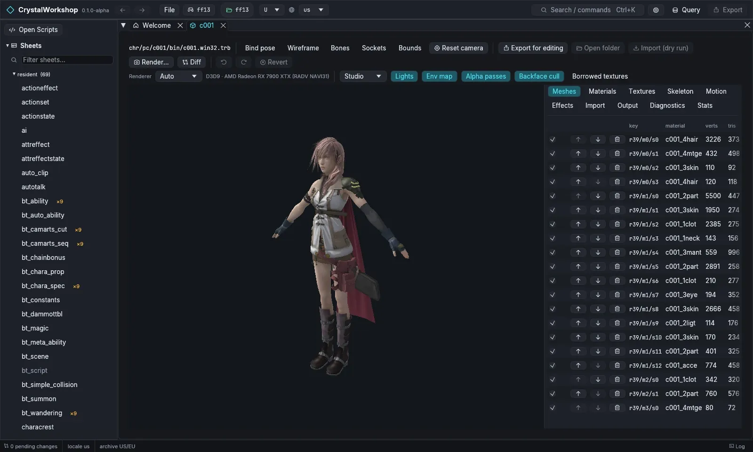Viewport: 753px width, 452px height.
Task: Click the Search / commands box
Action: click(588, 10)
